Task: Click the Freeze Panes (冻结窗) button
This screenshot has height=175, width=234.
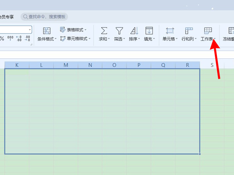Action: 228,39
